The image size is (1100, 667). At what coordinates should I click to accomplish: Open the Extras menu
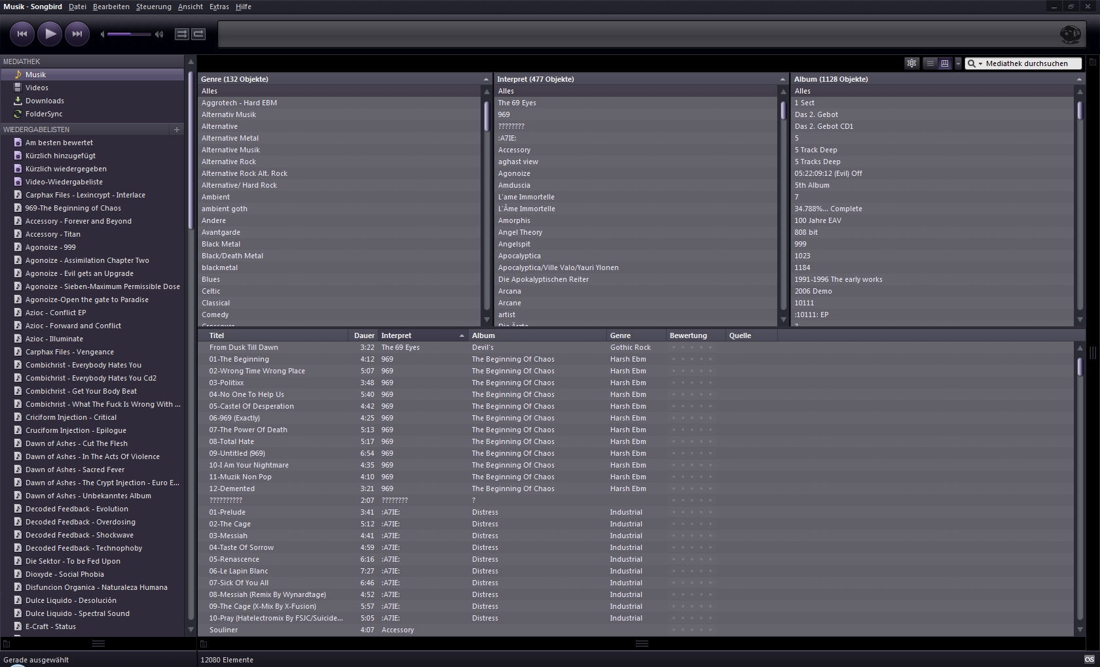(219, 7)
